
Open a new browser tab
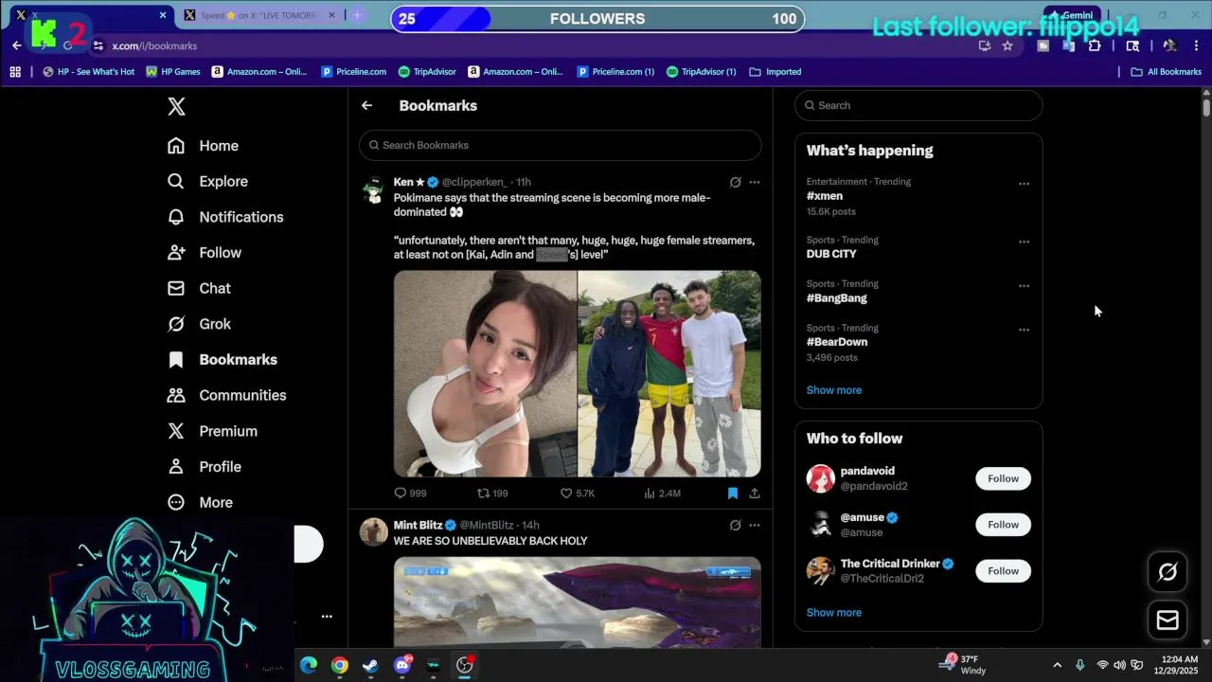(x=357, y=15)
